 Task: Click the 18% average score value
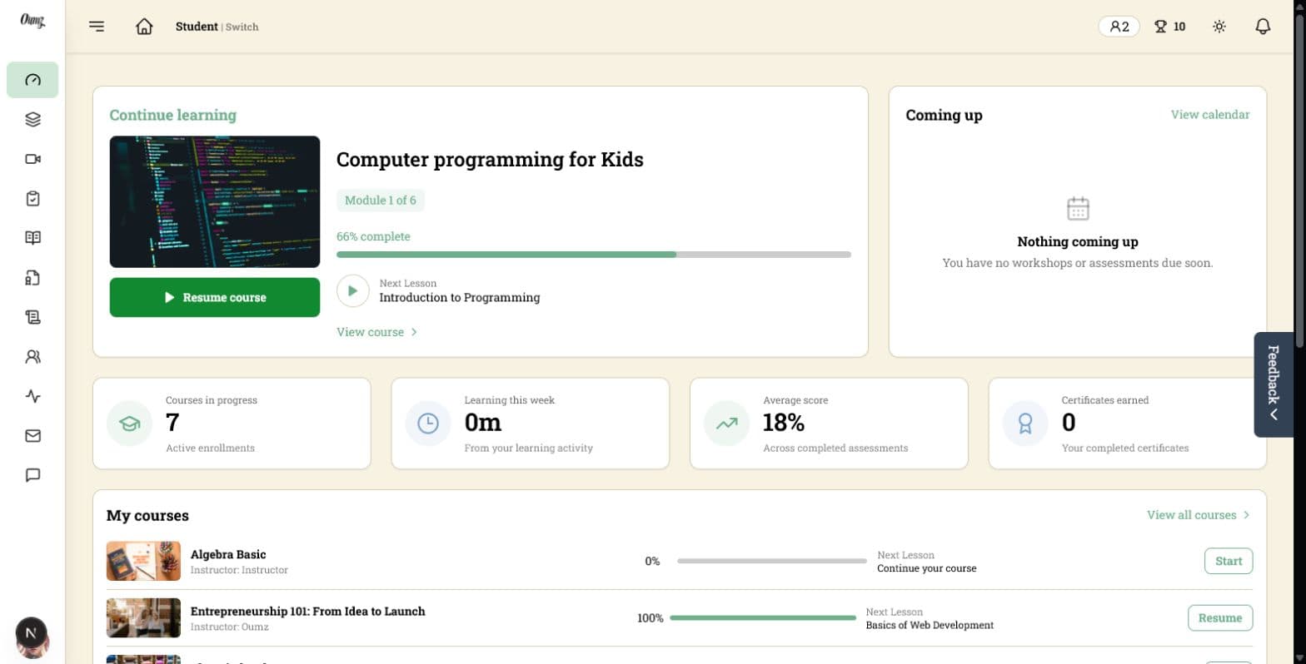784,423
